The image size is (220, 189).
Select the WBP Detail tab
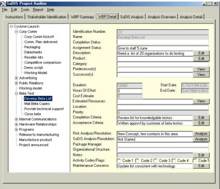[x=107, y=16]
